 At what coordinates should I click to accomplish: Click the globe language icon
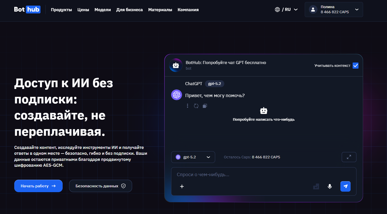278,9
